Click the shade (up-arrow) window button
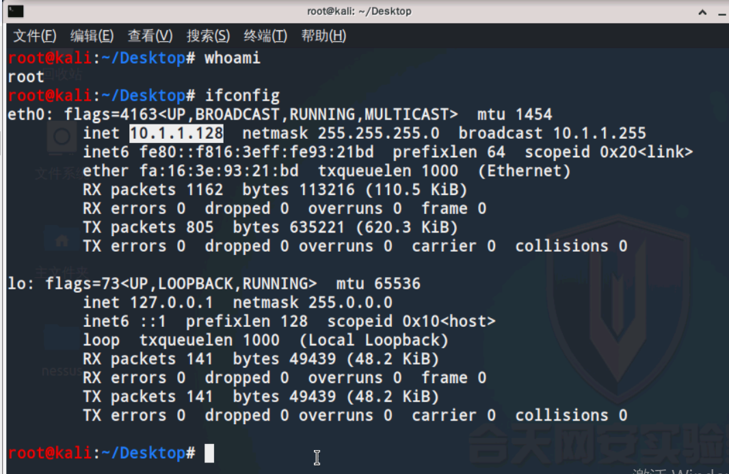This screenshot has height=474, width=729. pos(703,12)
